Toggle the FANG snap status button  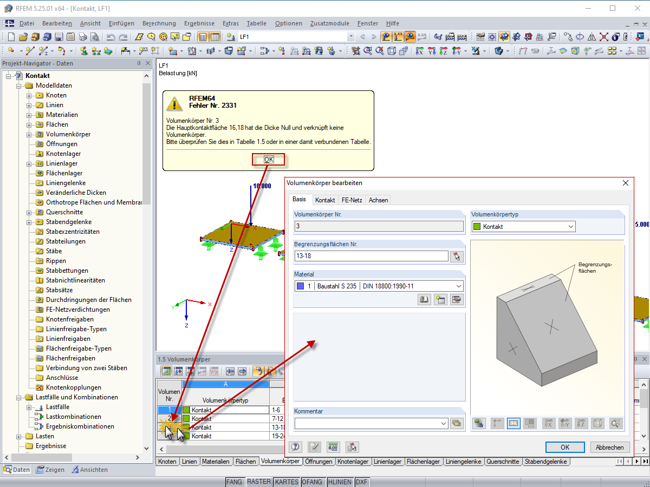click(235, 482)
